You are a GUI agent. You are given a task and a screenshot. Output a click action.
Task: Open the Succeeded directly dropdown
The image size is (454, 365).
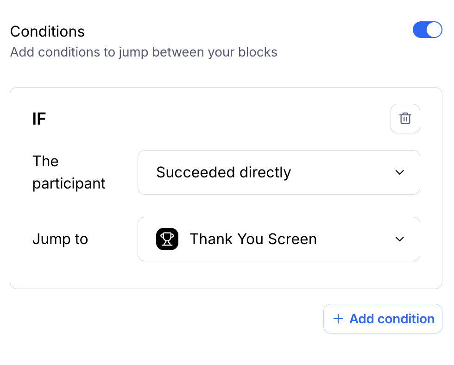[x=279, y=172]
